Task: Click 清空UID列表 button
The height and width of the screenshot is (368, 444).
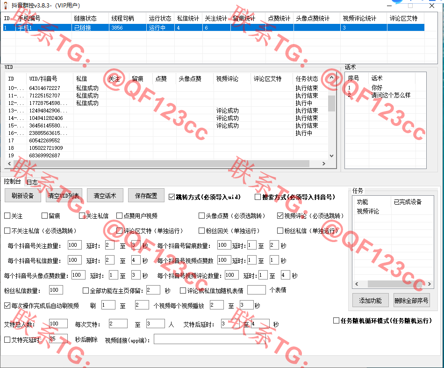Action: [x=64, y=196]
